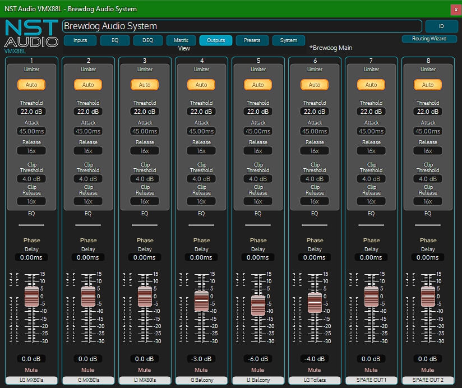Go to the System tab
Viewport: 462px width, 388px height.
[x=288, y=40]
